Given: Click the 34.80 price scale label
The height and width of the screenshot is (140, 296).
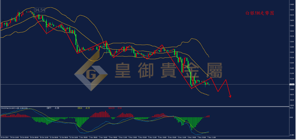Looking at the screenshot, I should click(x=292, y=4).
